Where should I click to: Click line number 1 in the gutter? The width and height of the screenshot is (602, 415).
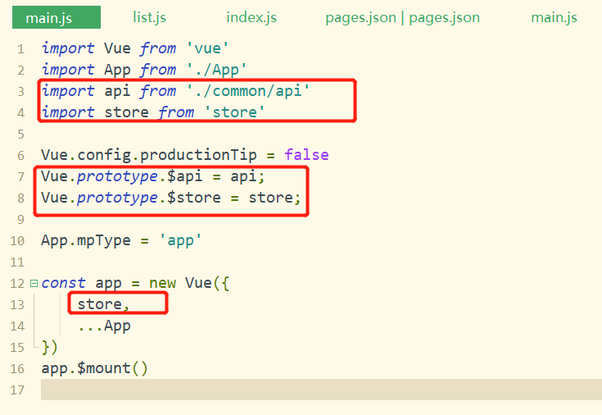pos(20,49)
